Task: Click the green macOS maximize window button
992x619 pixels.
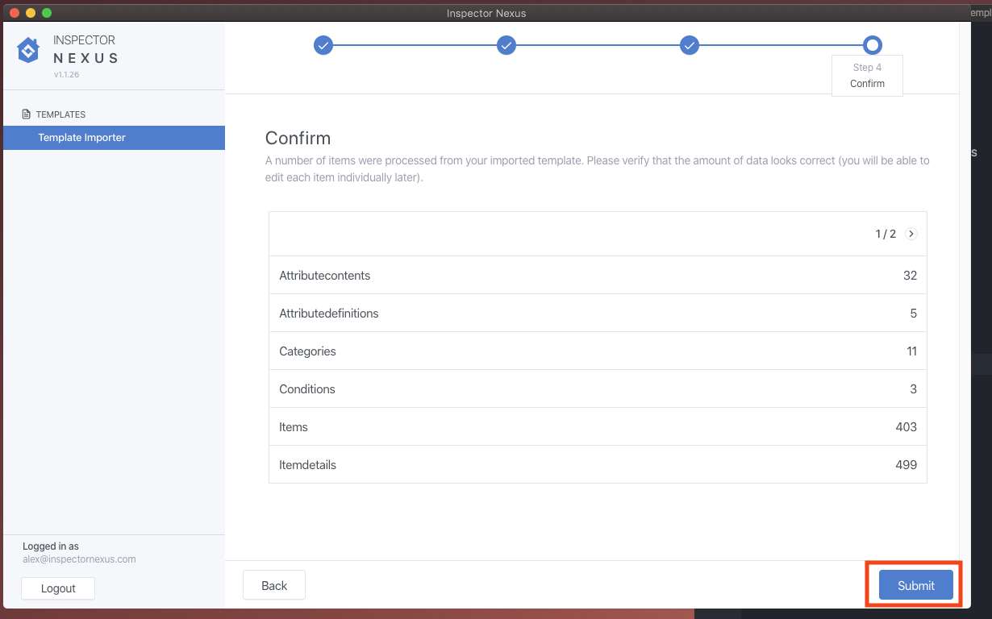Action: tap(47, 13)
